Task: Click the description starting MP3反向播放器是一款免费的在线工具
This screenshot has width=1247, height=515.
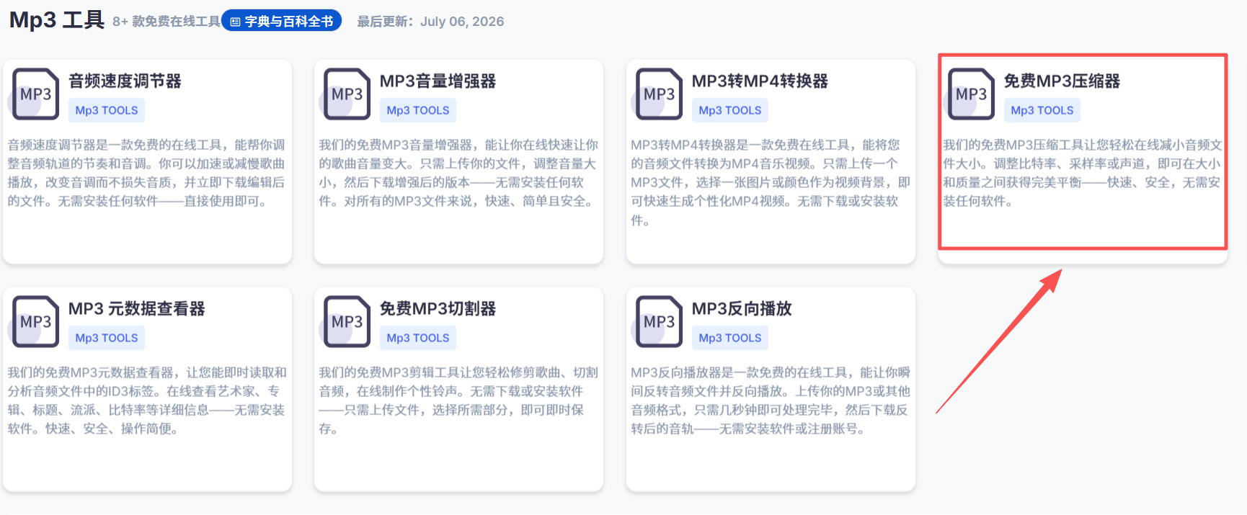Action: point(771,400)
